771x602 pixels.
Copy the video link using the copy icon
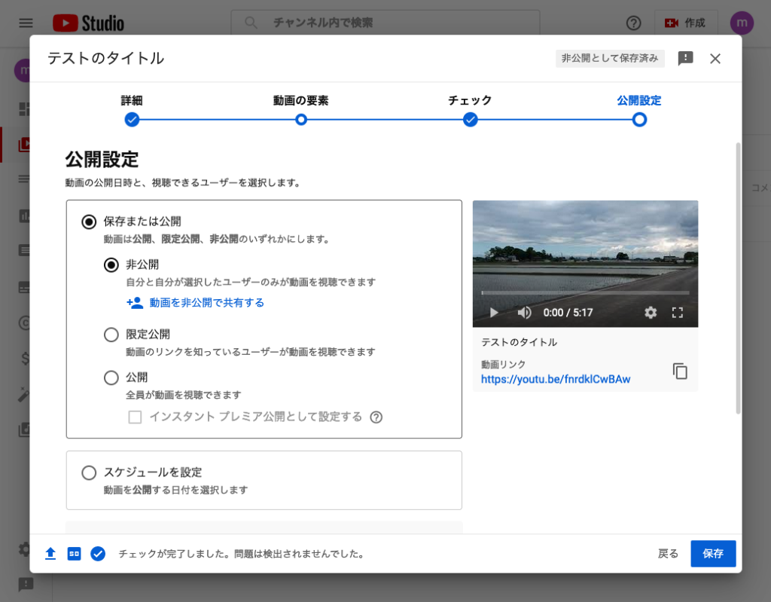680,371
